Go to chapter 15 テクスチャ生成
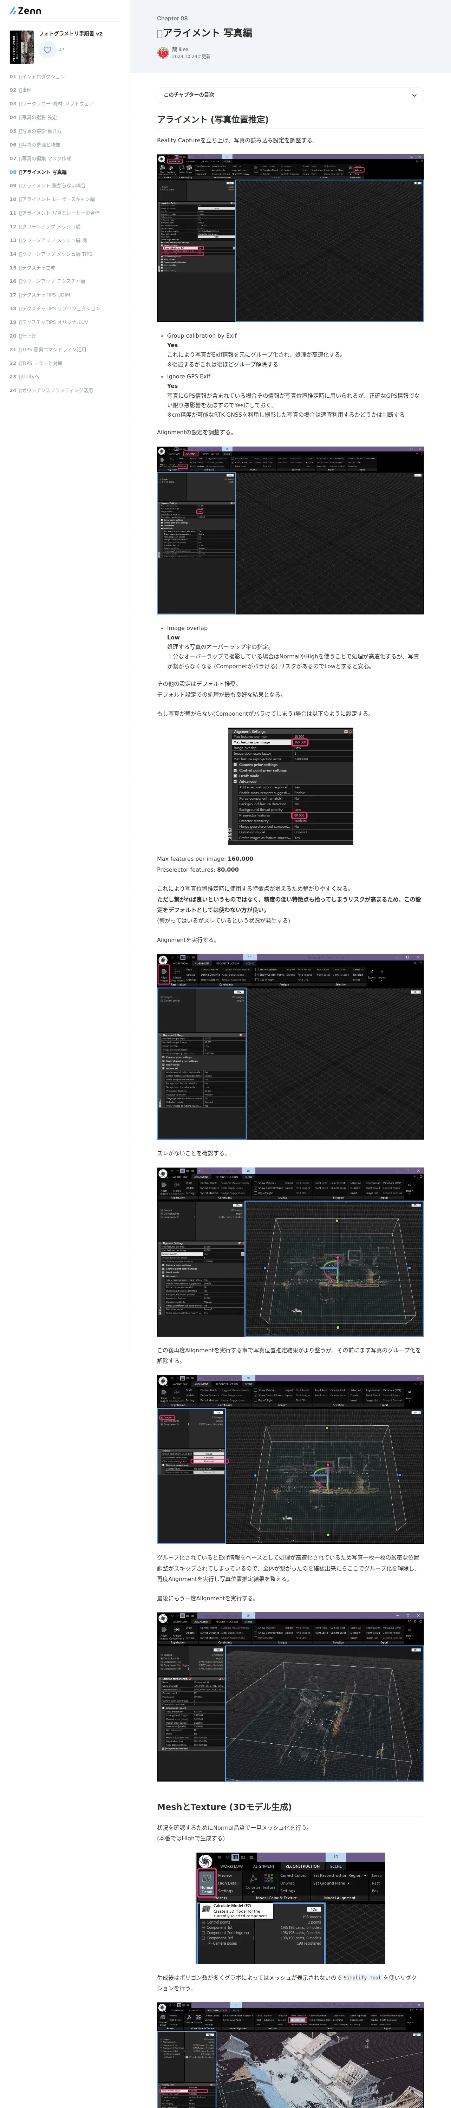 (33, 268)
